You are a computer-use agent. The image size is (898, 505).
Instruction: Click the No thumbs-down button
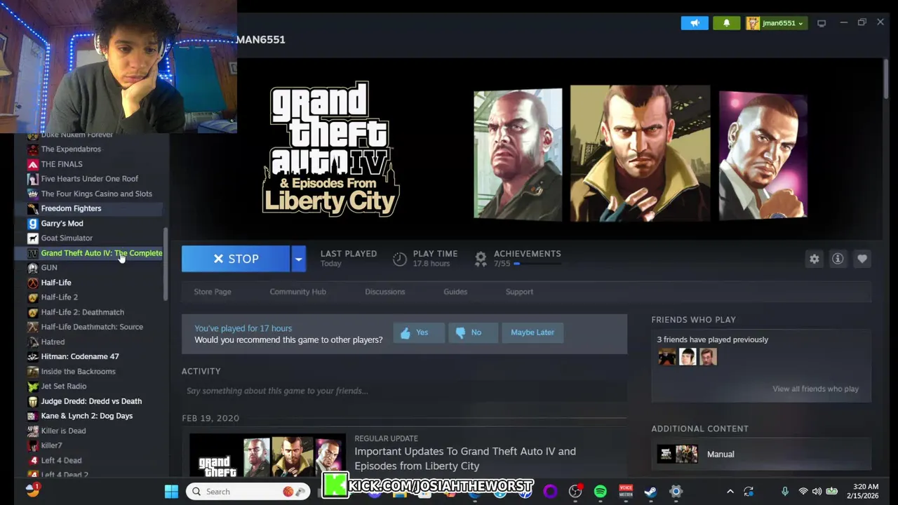(473, 332)
